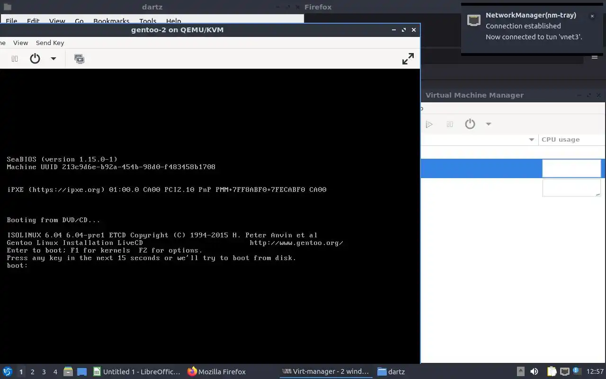Viewport: 606px width, 379px height.
Task: Open the Send Key menu
Action: [50, 43]
